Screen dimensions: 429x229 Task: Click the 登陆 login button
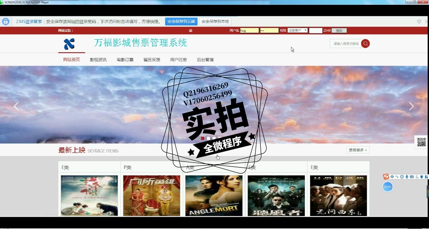coord(339,30)
